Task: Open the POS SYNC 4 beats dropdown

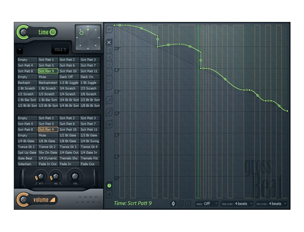Action: pos(272,204)
